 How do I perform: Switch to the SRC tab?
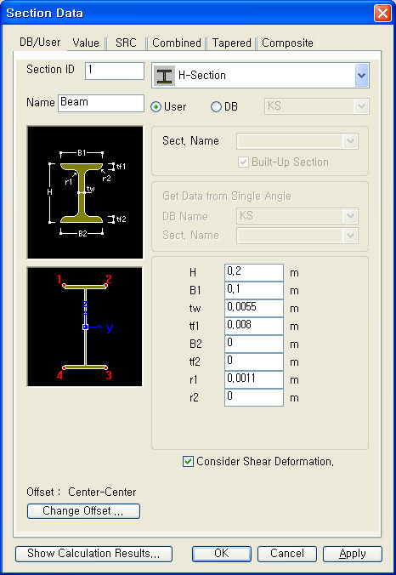coord(126,43)
